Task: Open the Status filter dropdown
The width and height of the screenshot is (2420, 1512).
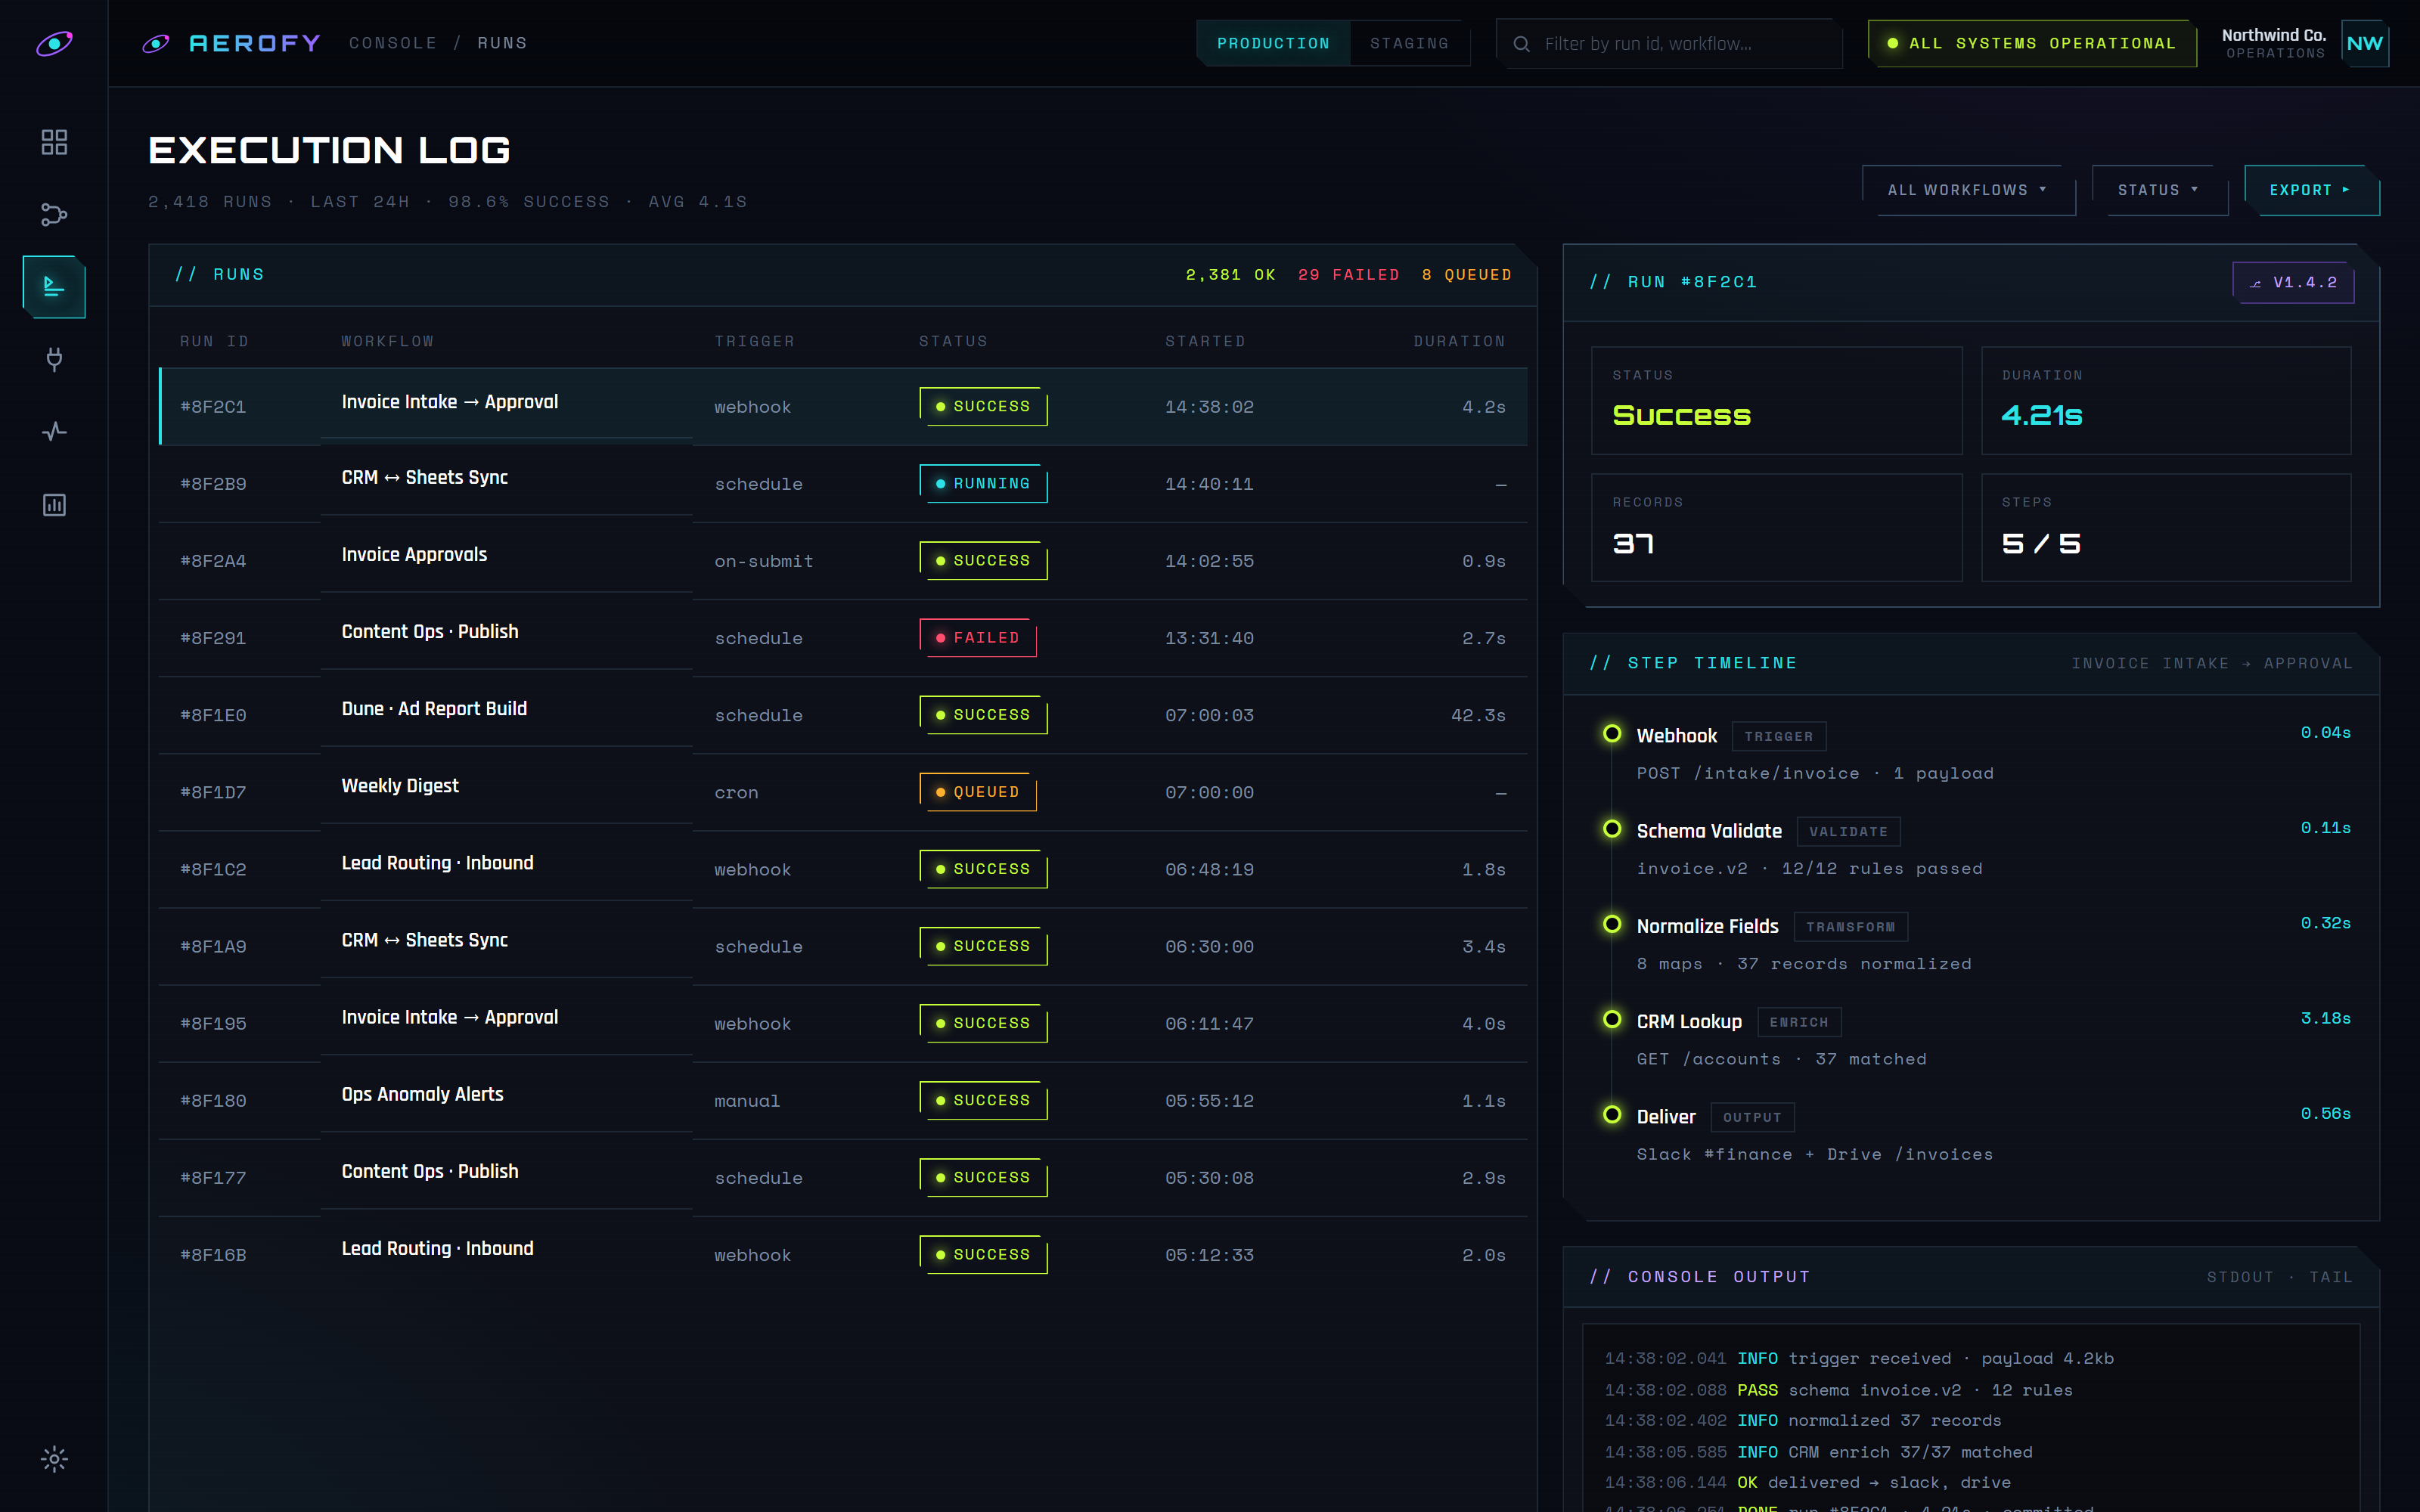Action: click(2160, 190)
